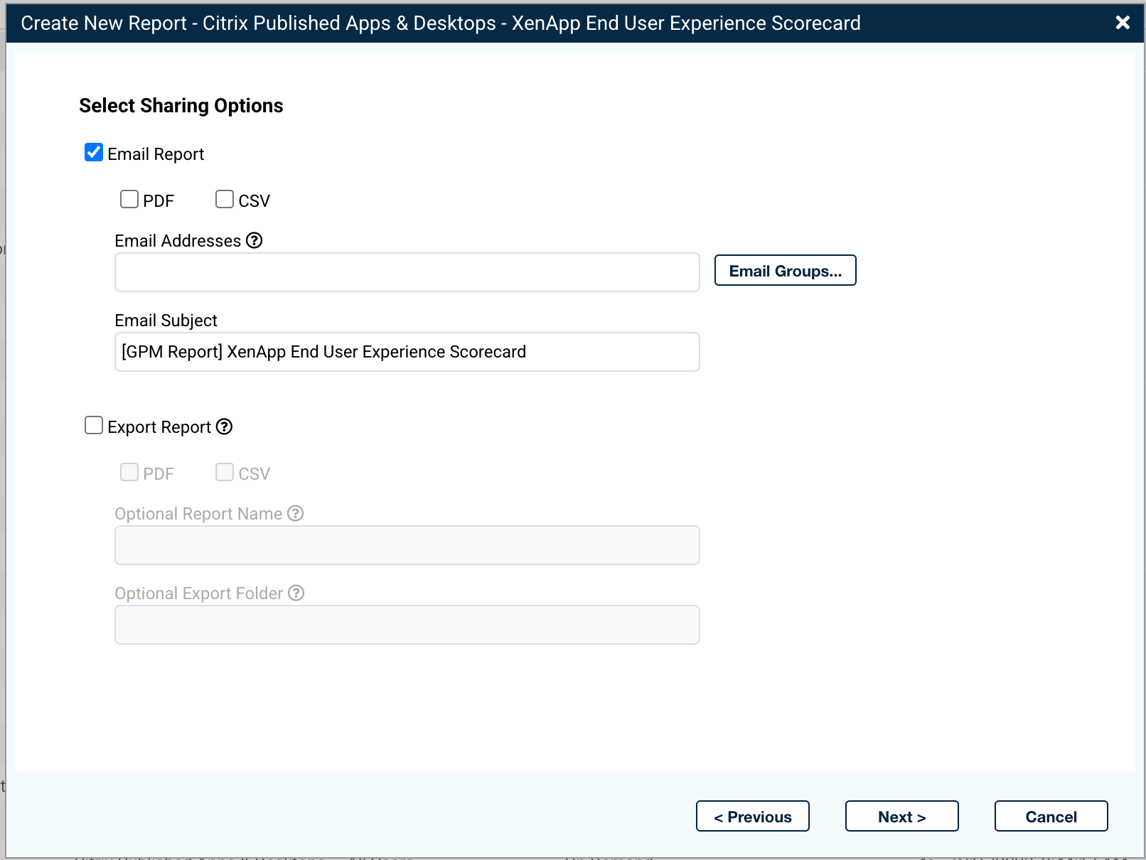The height and width of the screenshot is (860, 1146).
Task: Check the Export Report checkbox
Action: tap(94, 426)
